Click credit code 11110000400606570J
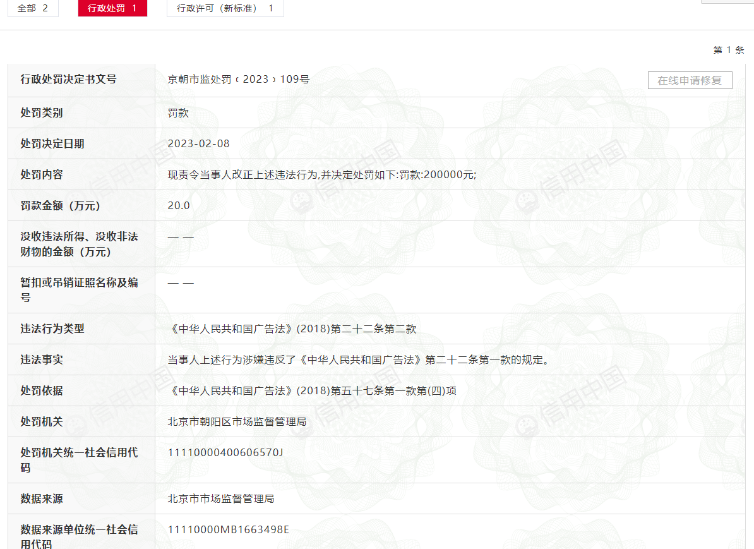 225,452
